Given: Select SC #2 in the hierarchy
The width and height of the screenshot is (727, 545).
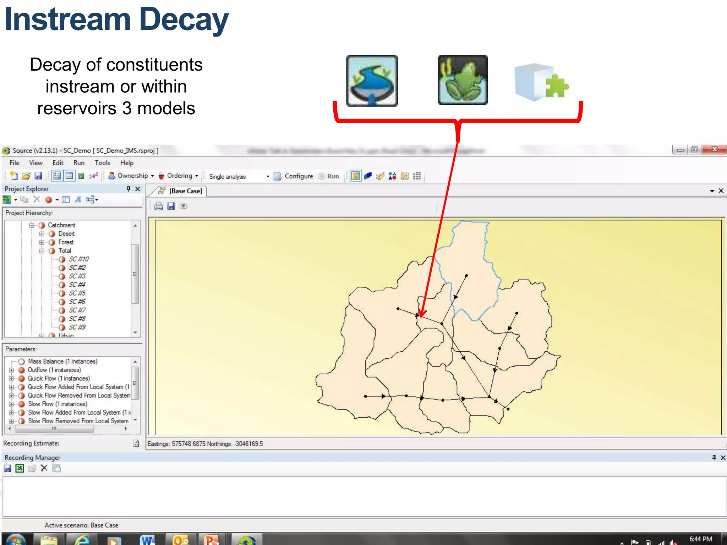Looking at the screenshot, I should point(77,268).
